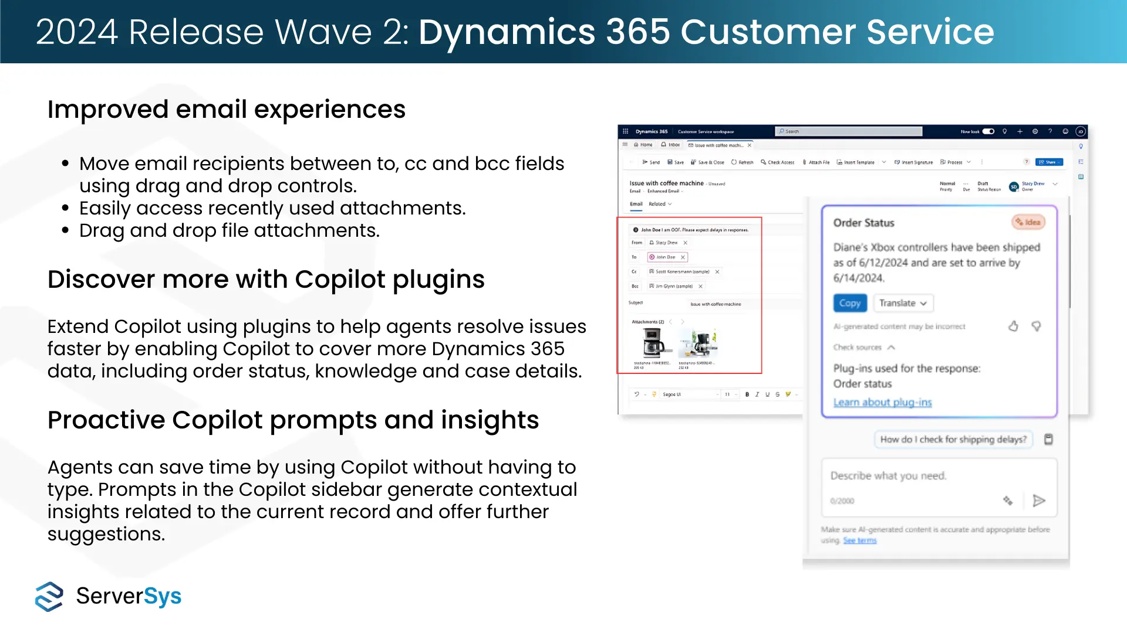Open the more commands vertical ellipsis
The image size is (1127, 633).
tap(981, 162)
